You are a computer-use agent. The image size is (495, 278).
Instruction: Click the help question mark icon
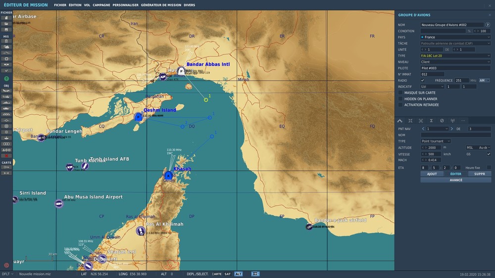pos(488,25)
